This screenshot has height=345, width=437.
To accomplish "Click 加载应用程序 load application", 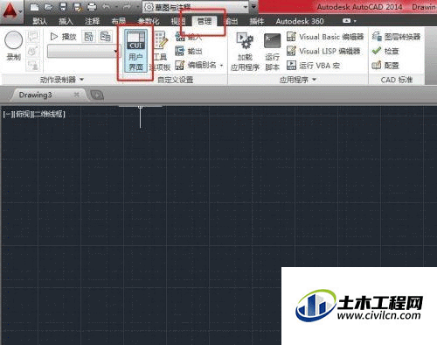I will click(x=245, y=52).
